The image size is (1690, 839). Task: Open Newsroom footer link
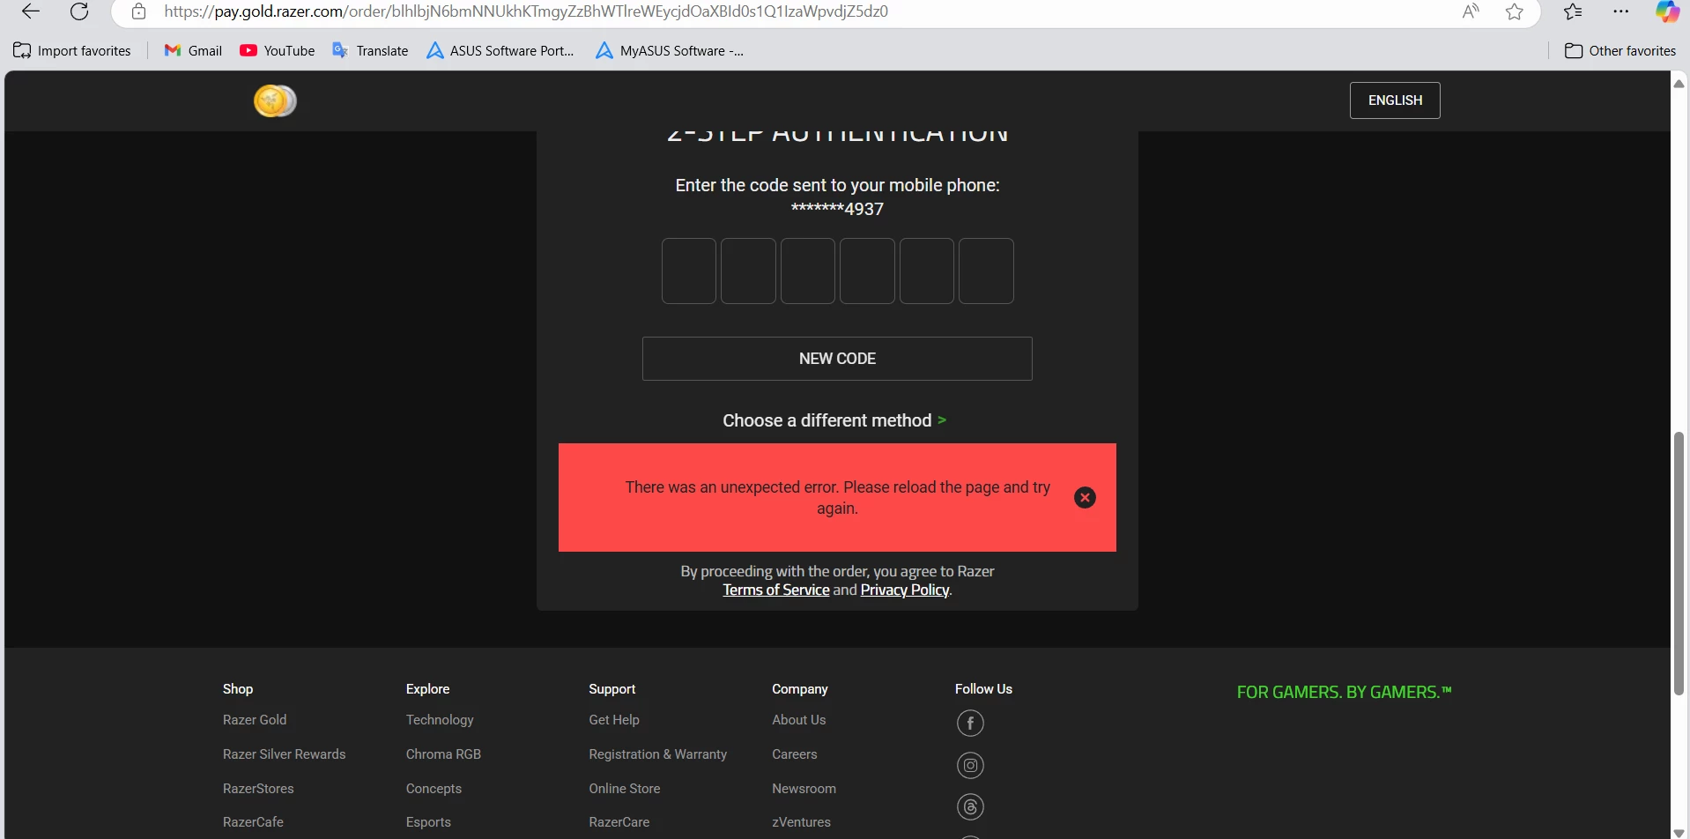pos(804,789)
